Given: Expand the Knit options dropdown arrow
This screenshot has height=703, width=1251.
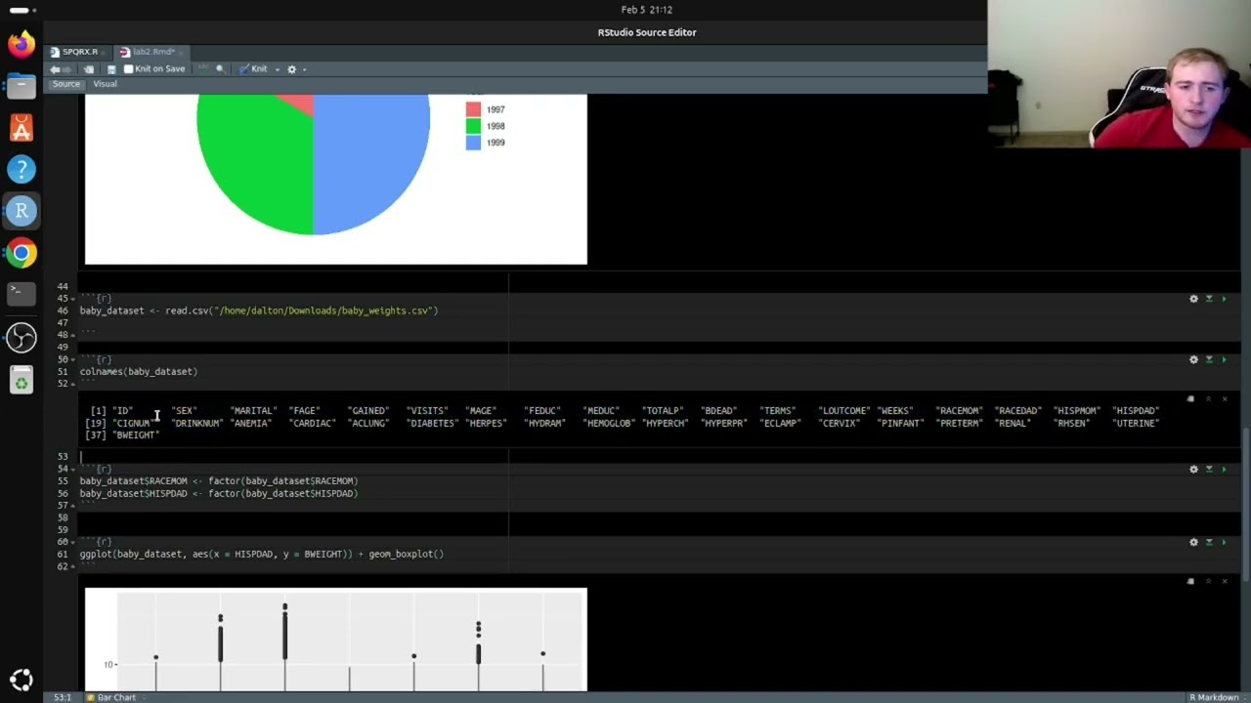Looking at the screenshot, I should click(x=278, y=69).
